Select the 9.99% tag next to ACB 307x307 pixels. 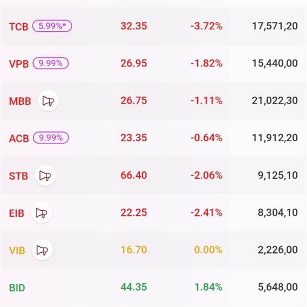tap(50, 138)
